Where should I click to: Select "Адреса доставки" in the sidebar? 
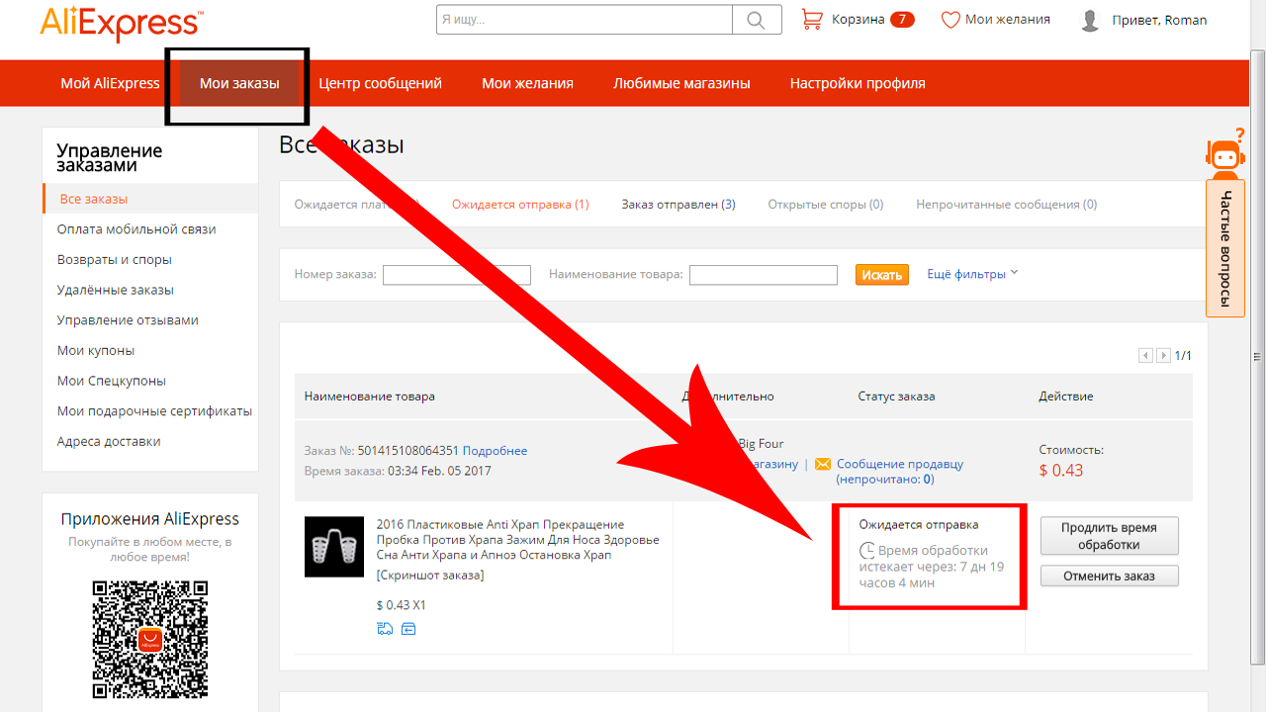pyautogui.click(x=109, y=442)
